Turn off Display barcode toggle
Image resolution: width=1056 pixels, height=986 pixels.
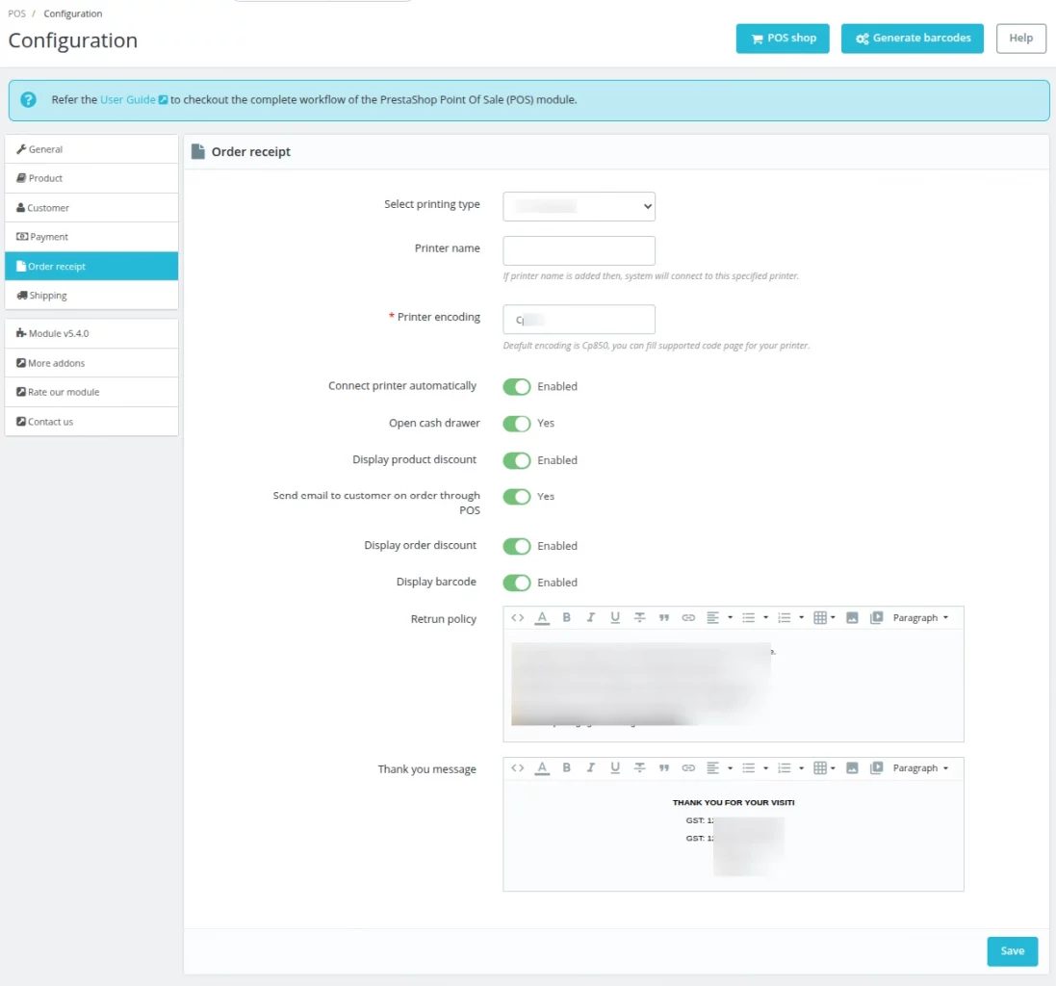(x=517, y=583)
